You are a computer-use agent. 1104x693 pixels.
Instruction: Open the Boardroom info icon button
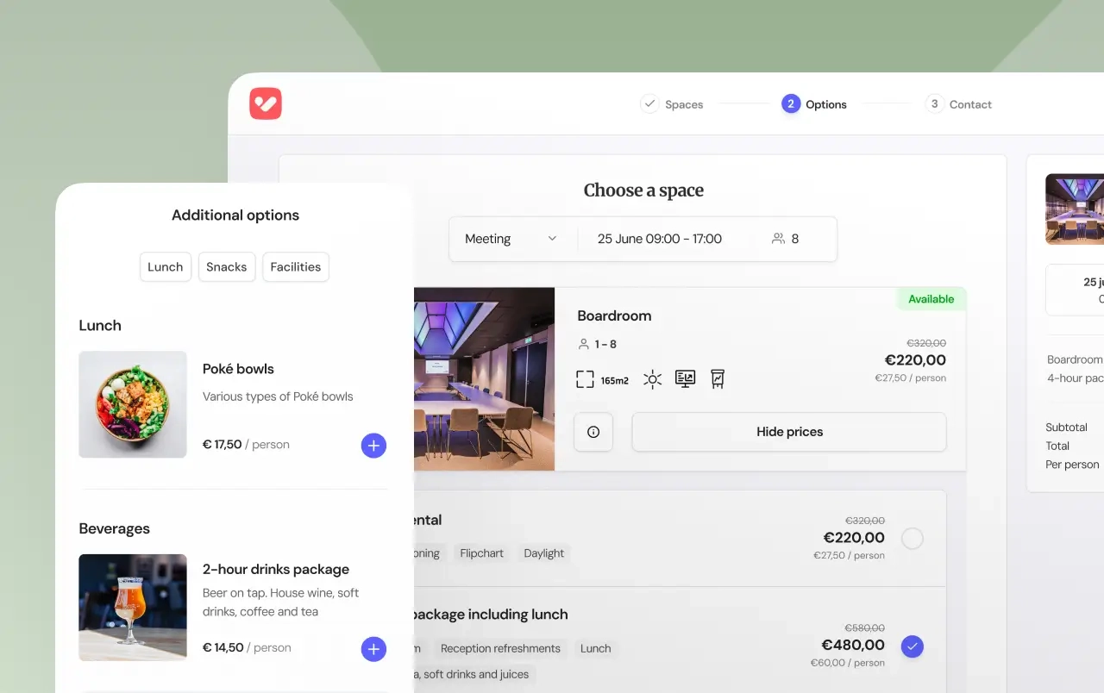click(593, 432)
